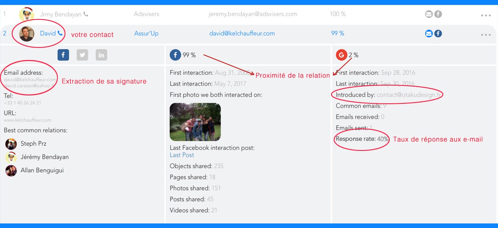498x228 pixels.
Task: Click the 99 % score in David row
Action: (338, 33)
